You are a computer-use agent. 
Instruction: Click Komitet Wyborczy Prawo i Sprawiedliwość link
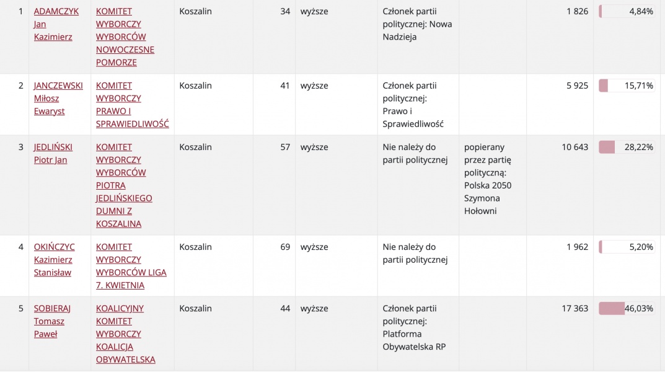coord(132,105)
